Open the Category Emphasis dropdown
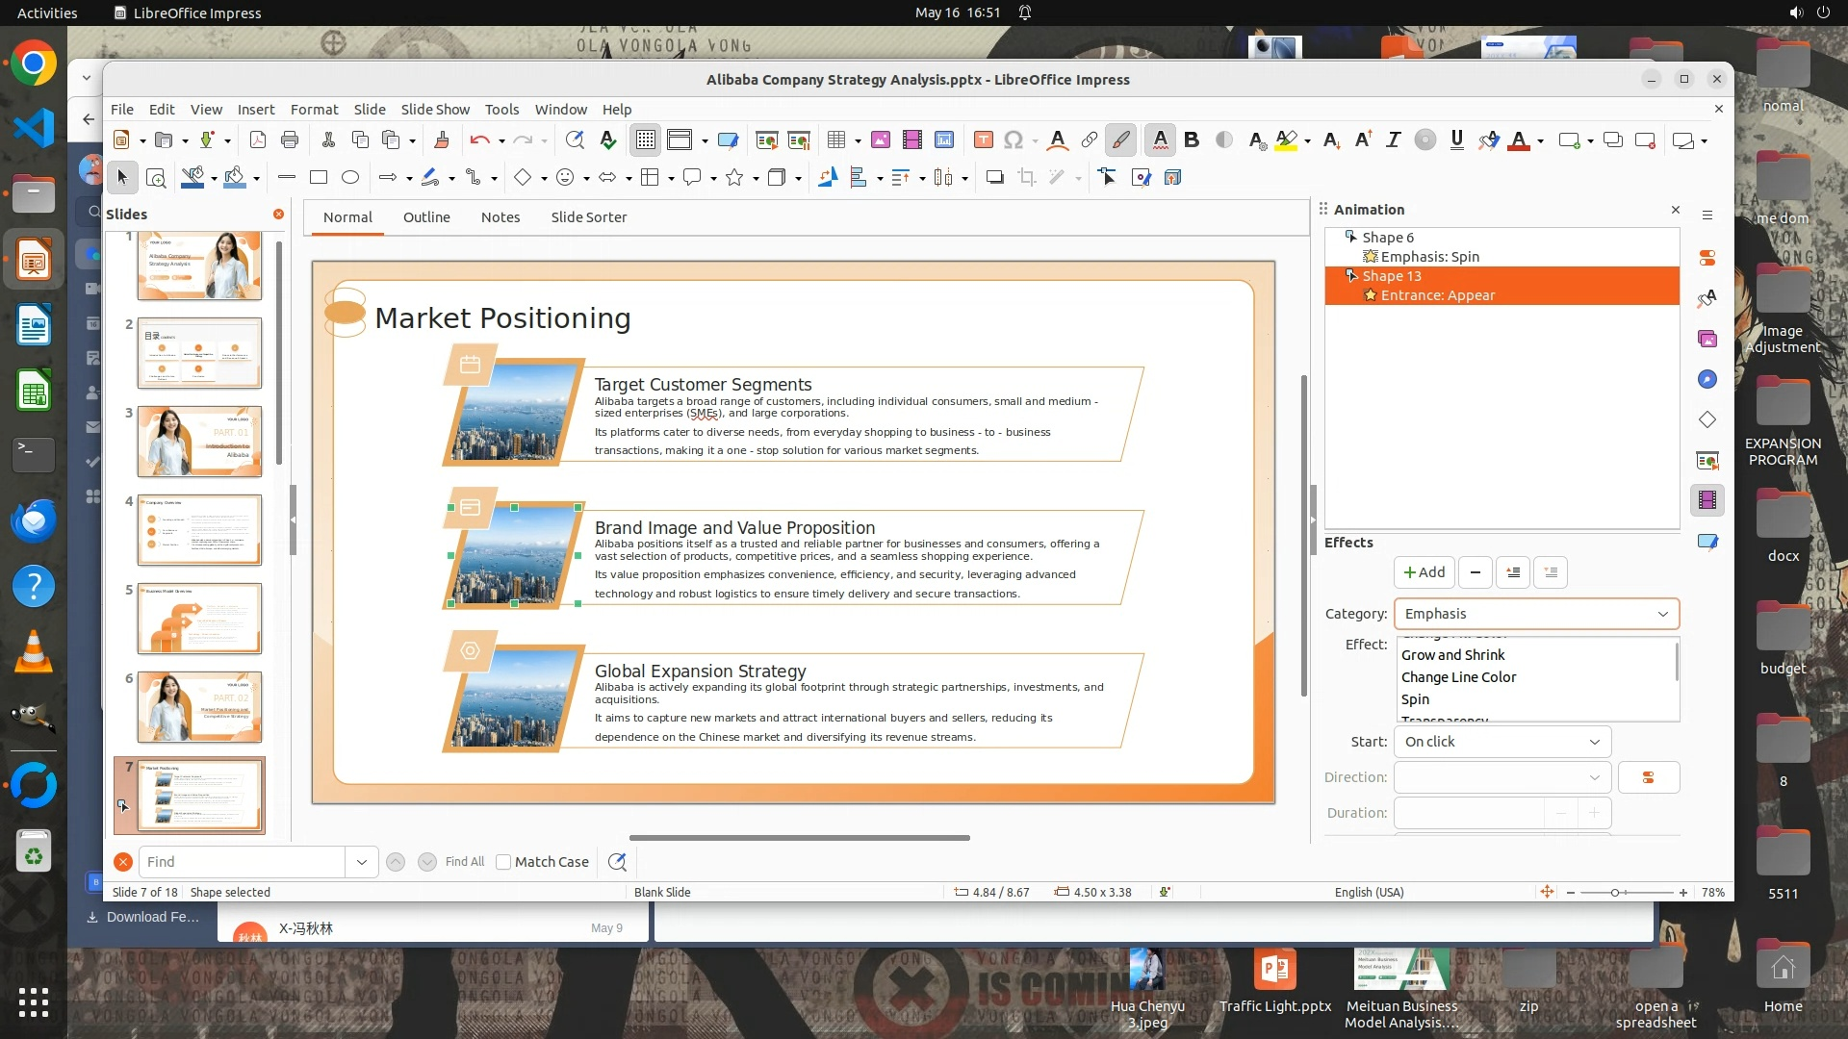Viewport: 1848px width, 1039px height. [x=1536, y=614]
